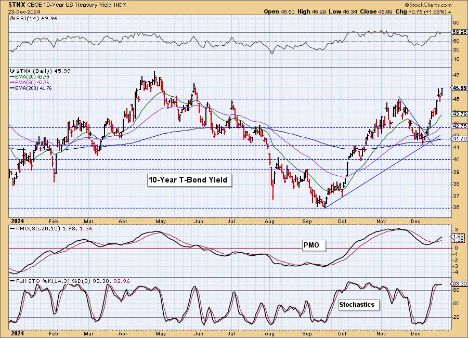The image size is (468, 338).
Task: Click the May label under the price panel
Action: (161, 222)
